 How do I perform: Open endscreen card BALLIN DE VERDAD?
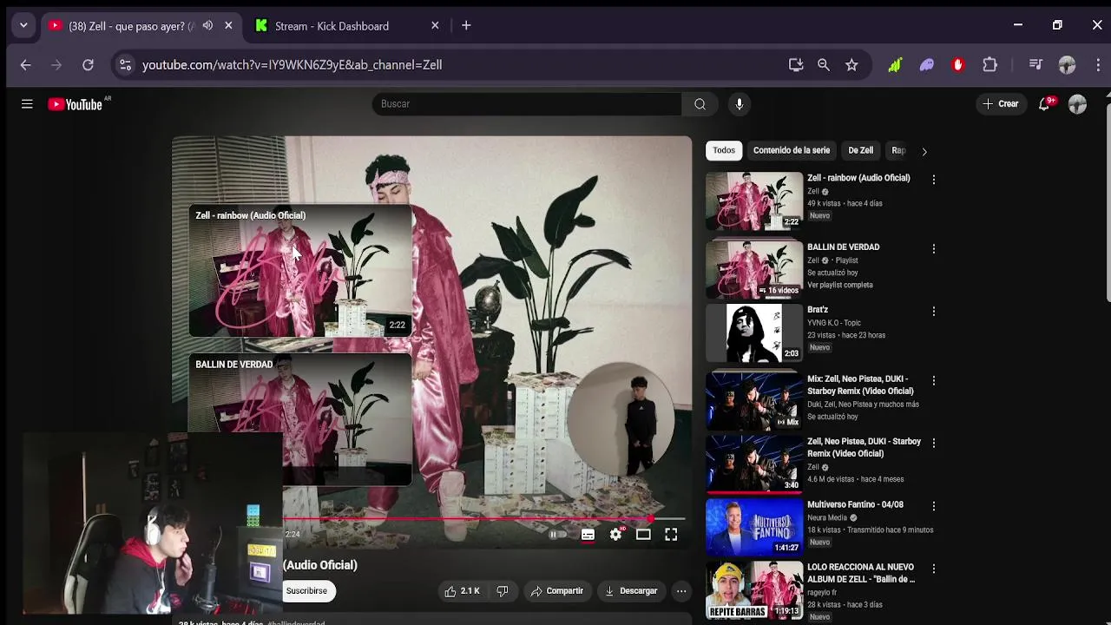[x=300, y=418]
